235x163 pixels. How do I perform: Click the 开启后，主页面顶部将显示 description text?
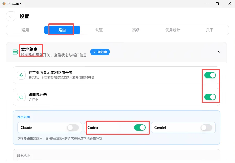pos(61,78)
